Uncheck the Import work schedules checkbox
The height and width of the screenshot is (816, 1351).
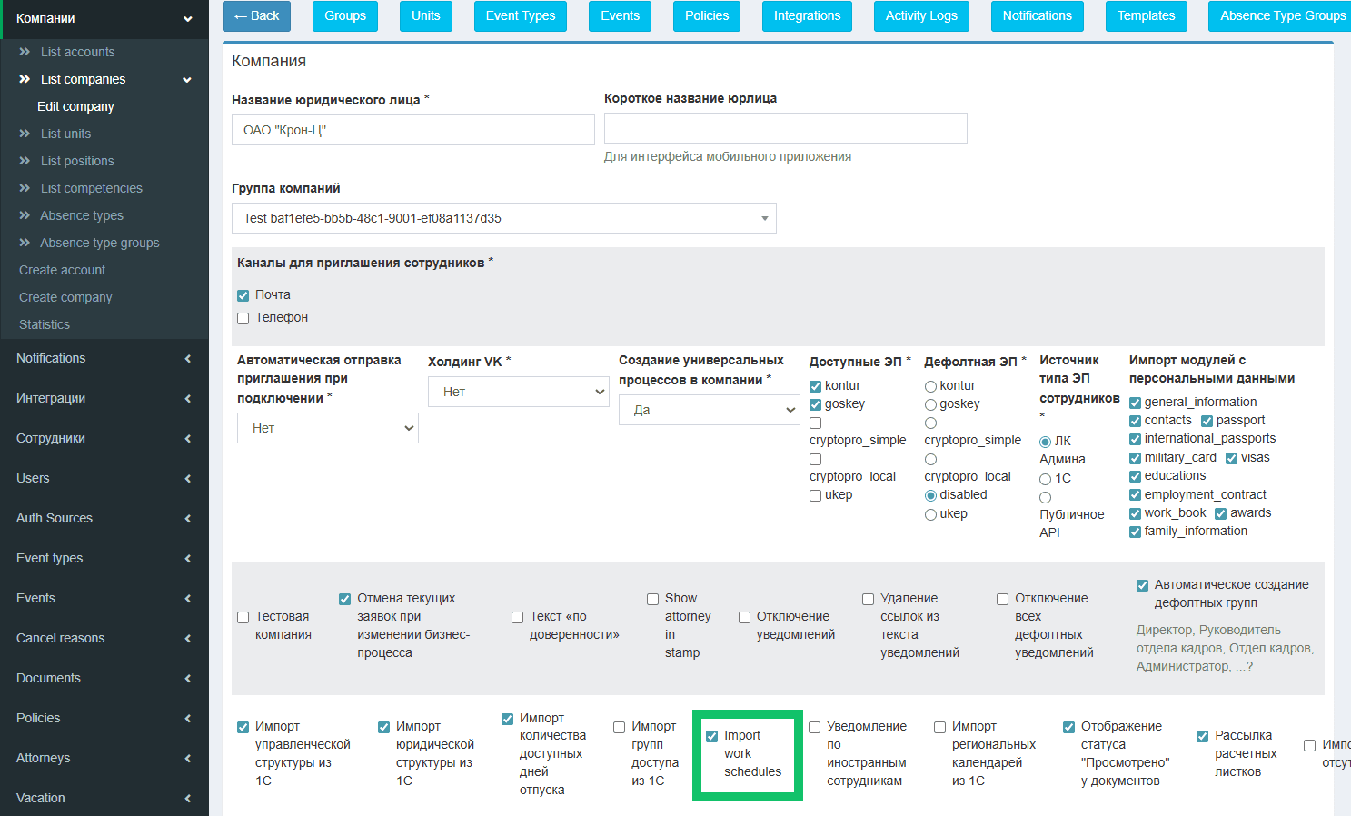(x=712, y=736)
